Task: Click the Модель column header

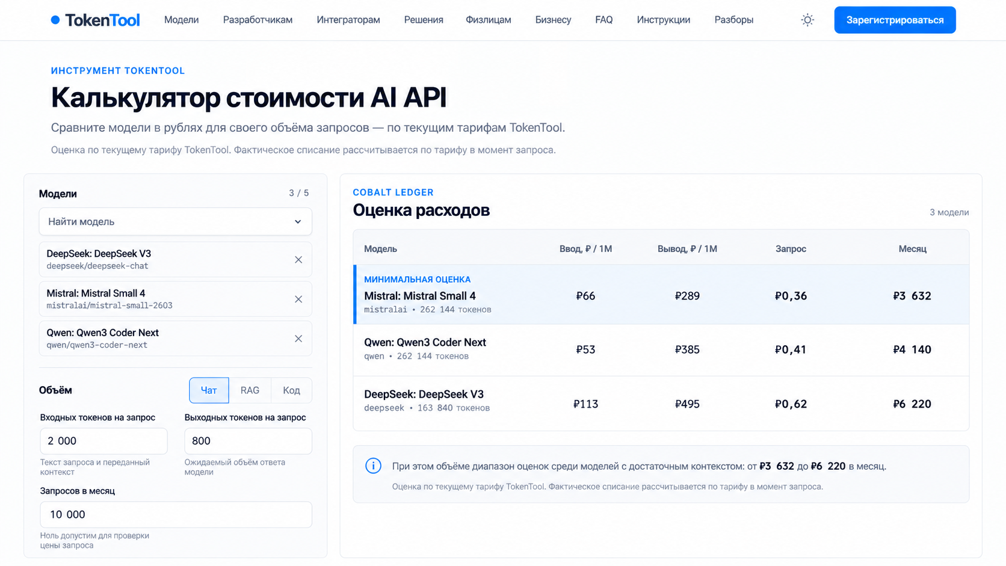Action: 380,249
